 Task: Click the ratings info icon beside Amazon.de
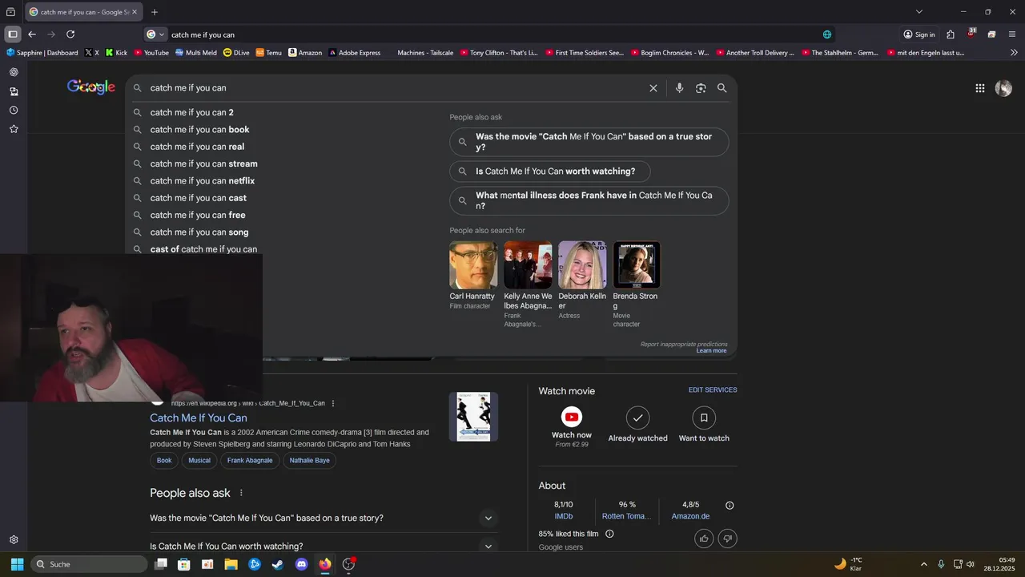[730, 506]
